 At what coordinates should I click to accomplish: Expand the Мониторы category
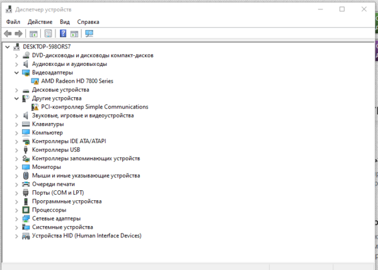click(16, 167)
